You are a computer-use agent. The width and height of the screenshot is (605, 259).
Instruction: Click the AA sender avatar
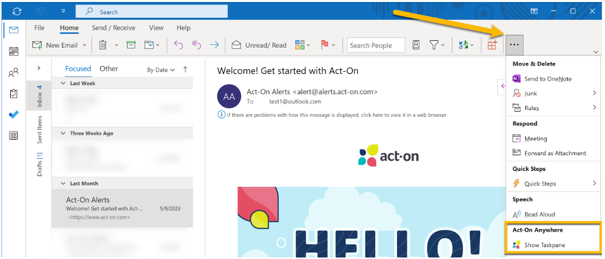[229, 97]
